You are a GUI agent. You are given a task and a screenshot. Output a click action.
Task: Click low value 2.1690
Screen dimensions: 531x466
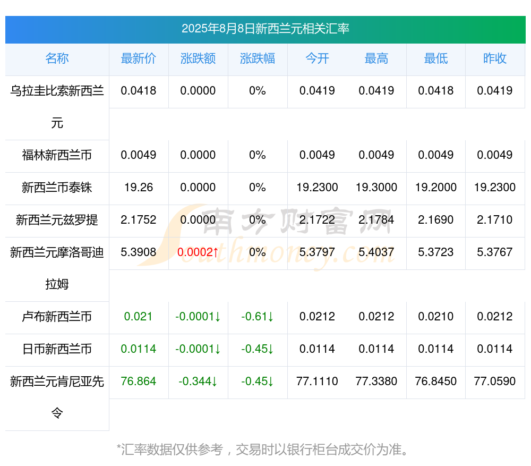436,219
